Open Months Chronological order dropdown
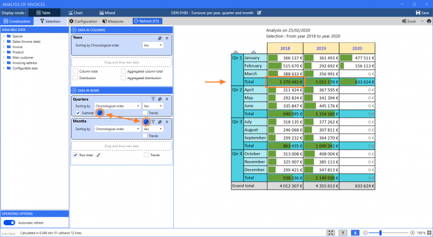 pos(118,129)
